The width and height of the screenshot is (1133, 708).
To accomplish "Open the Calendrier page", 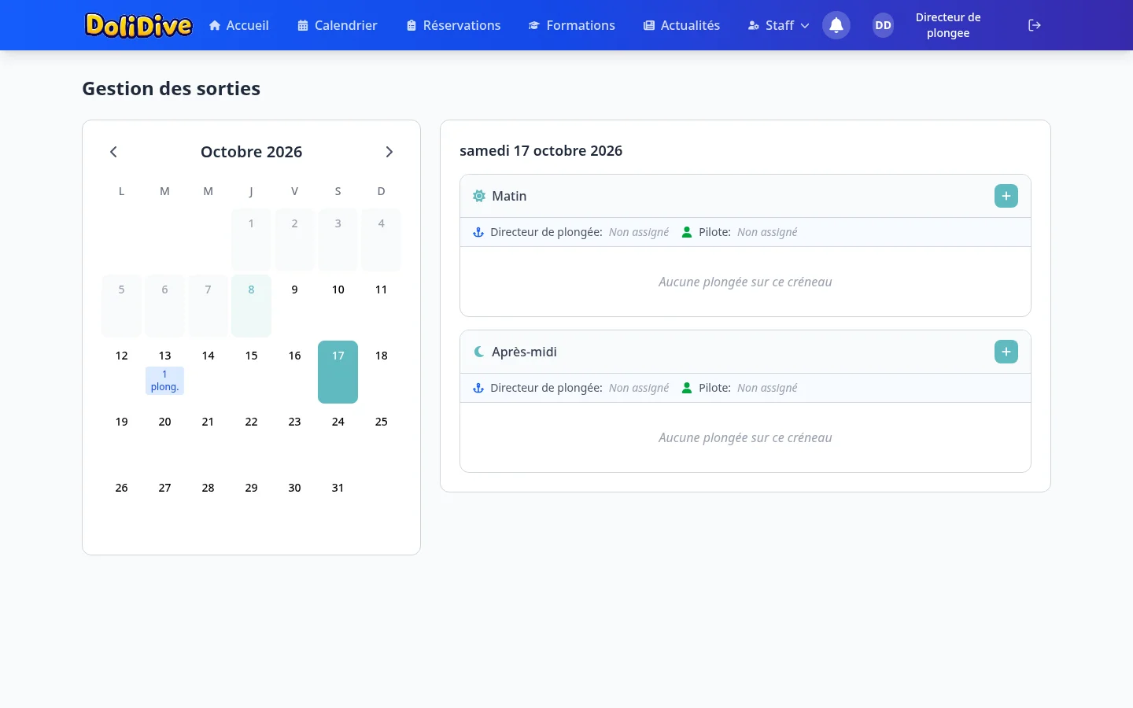I will [338, 25].
